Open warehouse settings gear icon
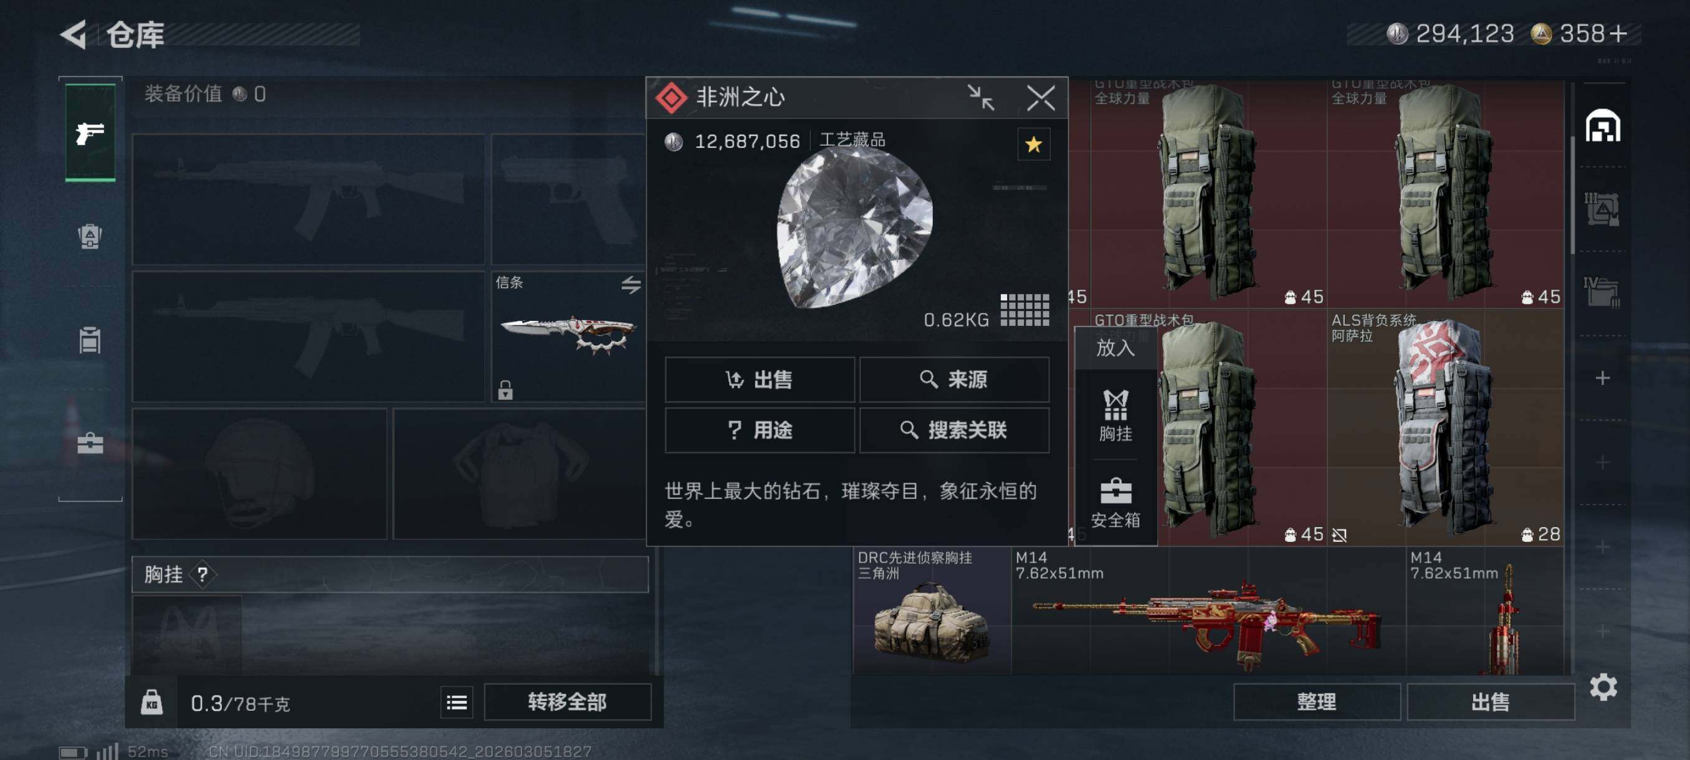Image resolution: width=1690 pixels, height=760 pixels. [x=1603, y=686]
